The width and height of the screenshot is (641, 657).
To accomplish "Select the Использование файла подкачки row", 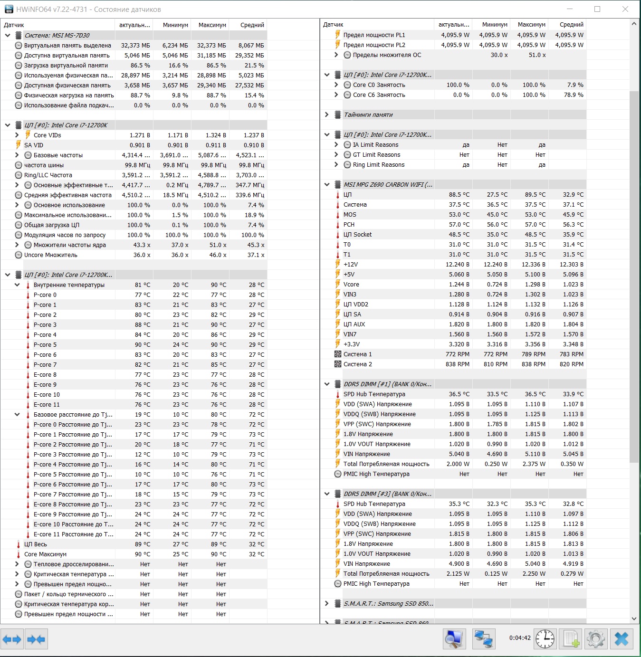I will (x=134, y=105).
